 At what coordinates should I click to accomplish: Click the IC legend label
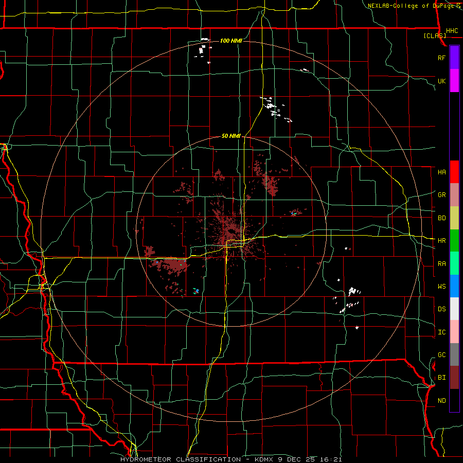coord(442,332)
